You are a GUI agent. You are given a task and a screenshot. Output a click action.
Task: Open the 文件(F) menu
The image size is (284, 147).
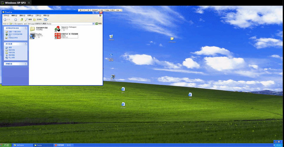coord(6,16)
